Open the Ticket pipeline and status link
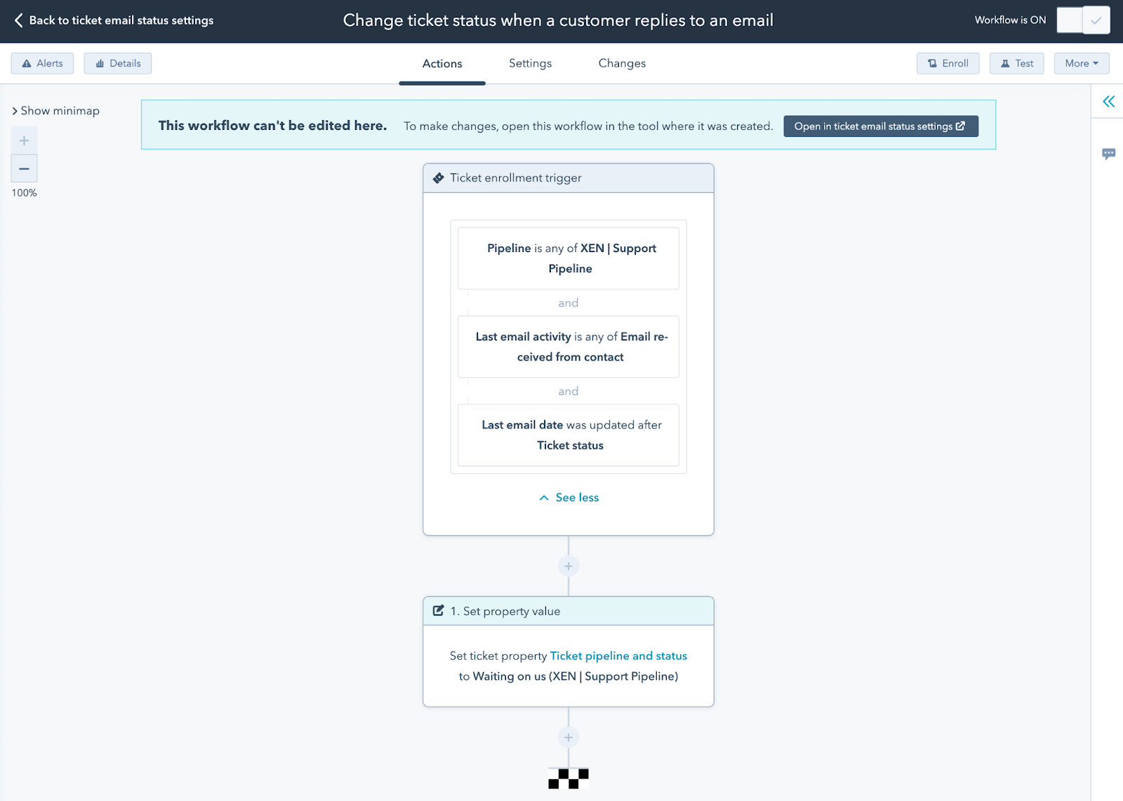Viewport: 1123px width, 801px height. (618, 656)
